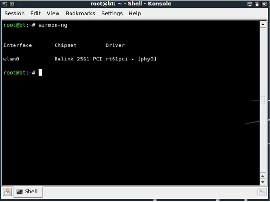The width and height of the screenshot is (270, 202).
Task: Click the new session icon at bottom left
Action: point(7,192)
